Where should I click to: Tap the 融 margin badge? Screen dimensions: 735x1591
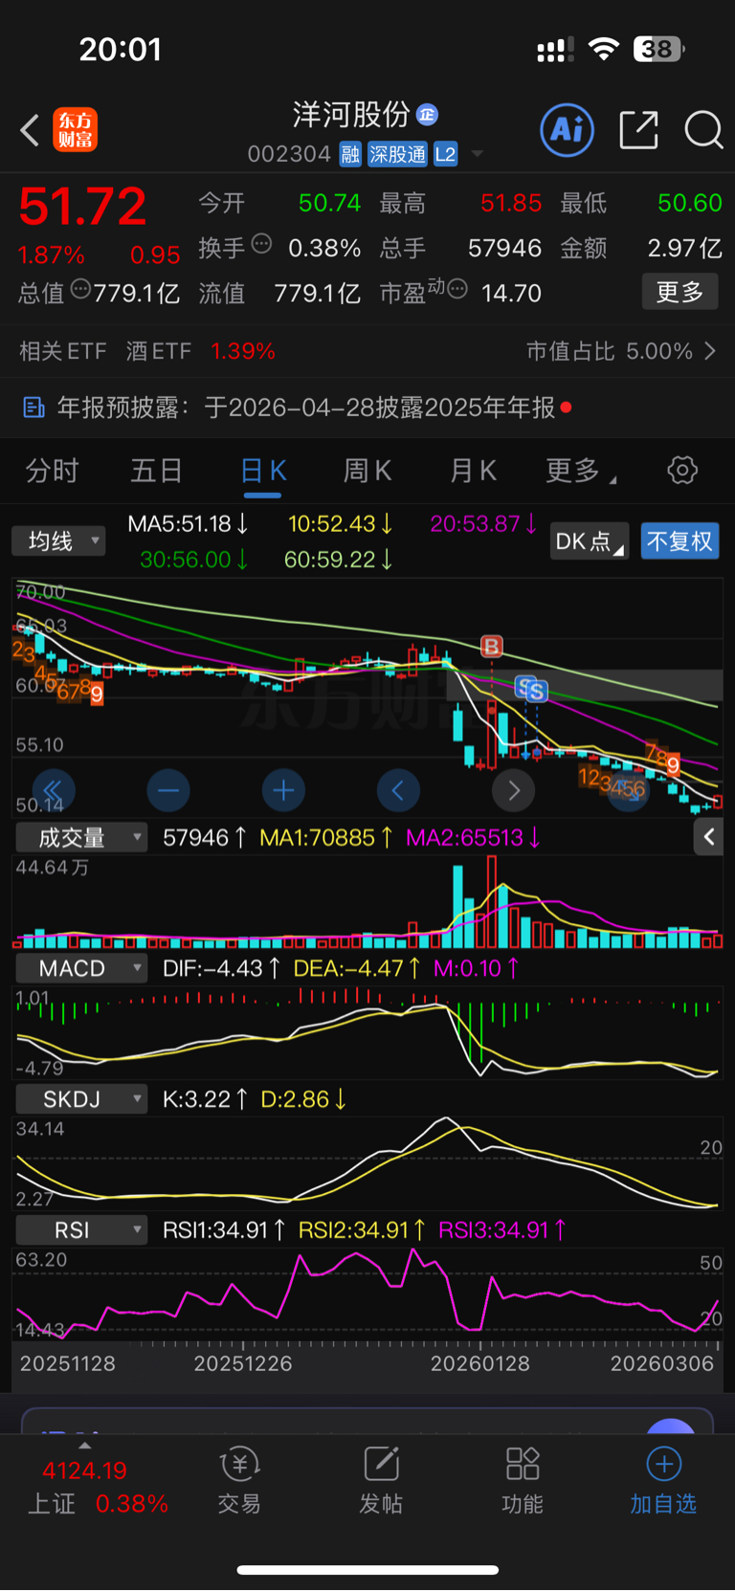click(350, 154)
